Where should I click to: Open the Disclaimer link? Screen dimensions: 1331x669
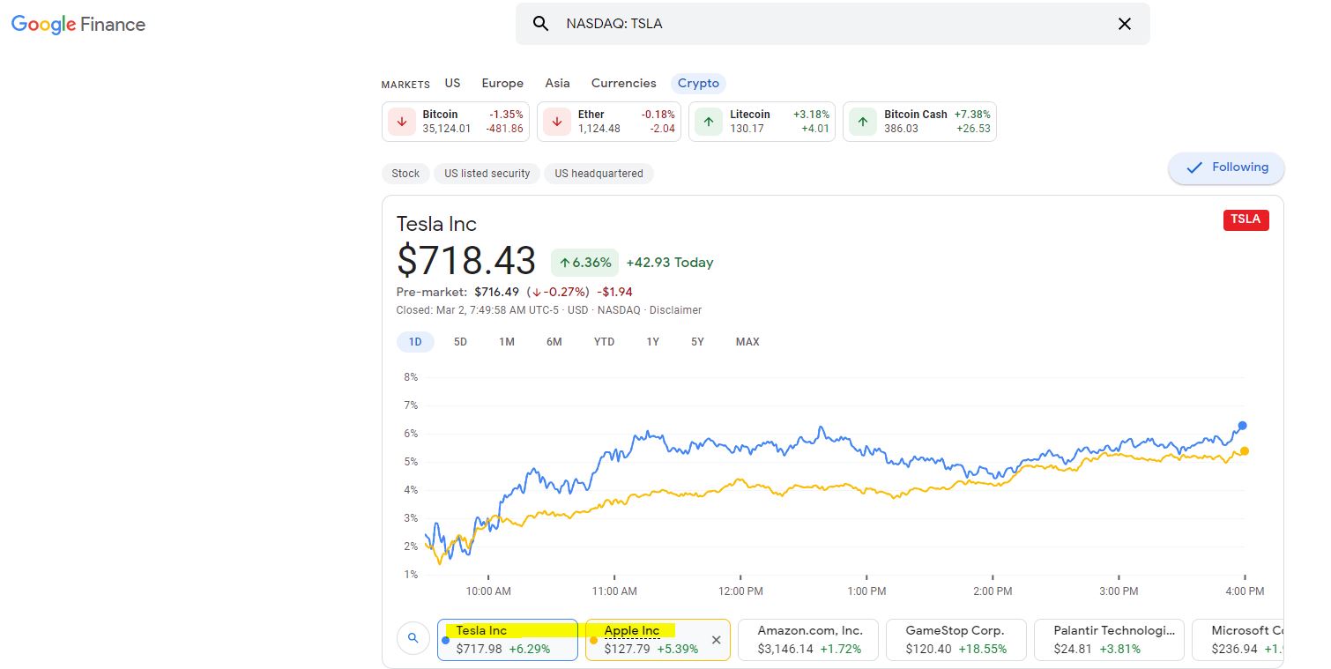675,310
